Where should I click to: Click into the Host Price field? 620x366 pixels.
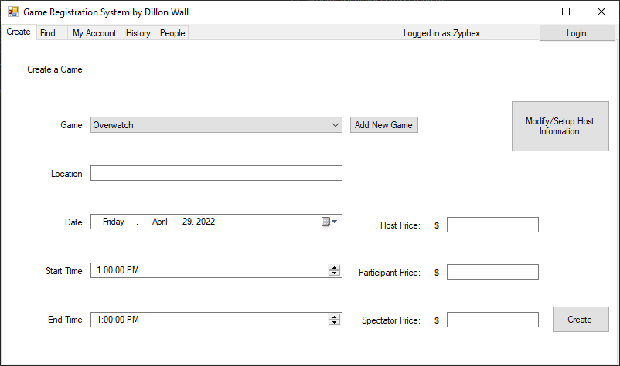pos(492,225)
